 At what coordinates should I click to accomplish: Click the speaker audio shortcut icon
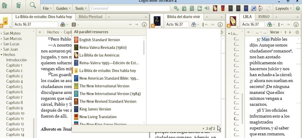(x=207, y=8)
